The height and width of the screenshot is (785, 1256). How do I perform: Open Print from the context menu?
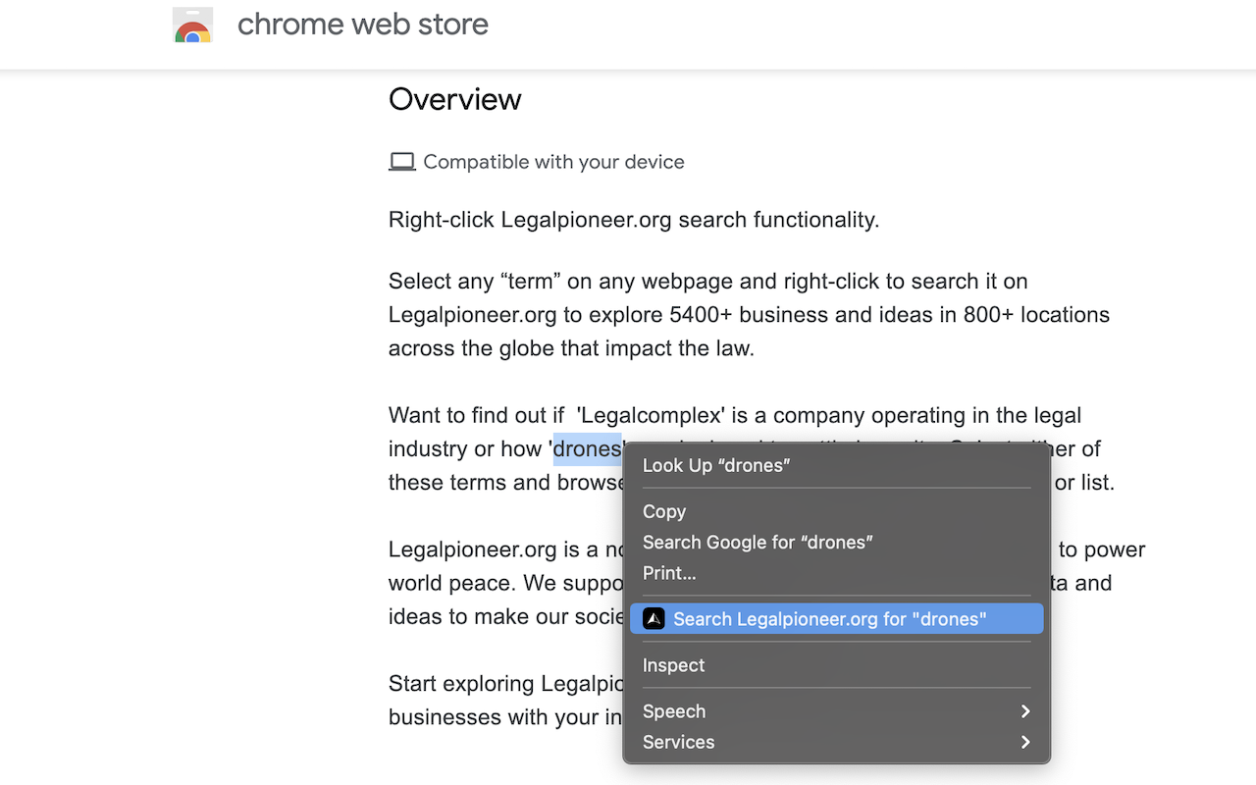pyautogui.click(x=668, y=573)
